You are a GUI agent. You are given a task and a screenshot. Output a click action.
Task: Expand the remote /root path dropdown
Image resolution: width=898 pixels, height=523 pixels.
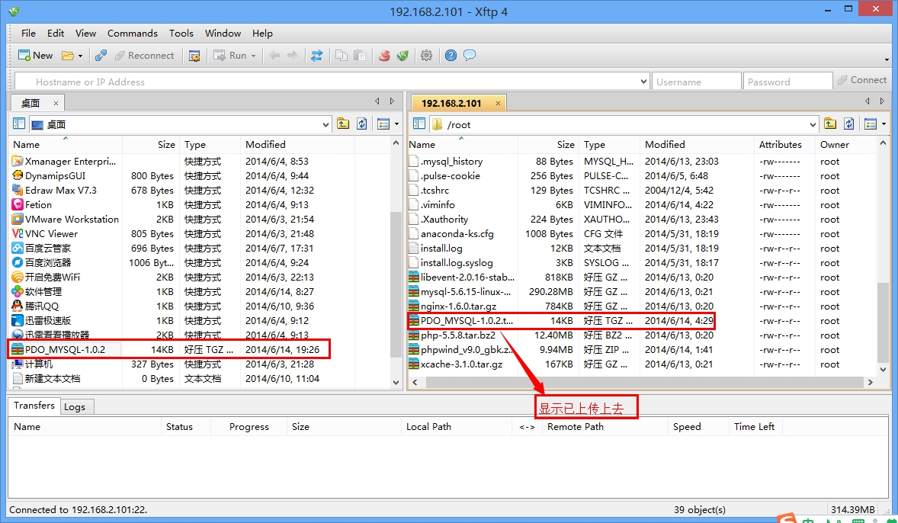click(x=812, y=124)
